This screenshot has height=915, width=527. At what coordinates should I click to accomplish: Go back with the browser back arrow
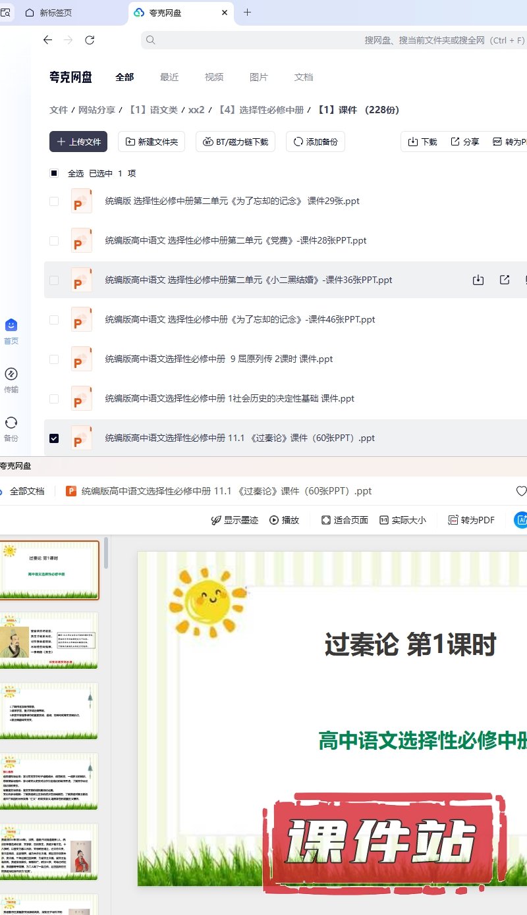click(47, 40)
